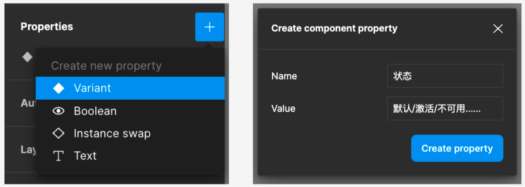Click the outlined diamond Instance swap icon
The width and height of the screenshot is (525, 187).
59,133
